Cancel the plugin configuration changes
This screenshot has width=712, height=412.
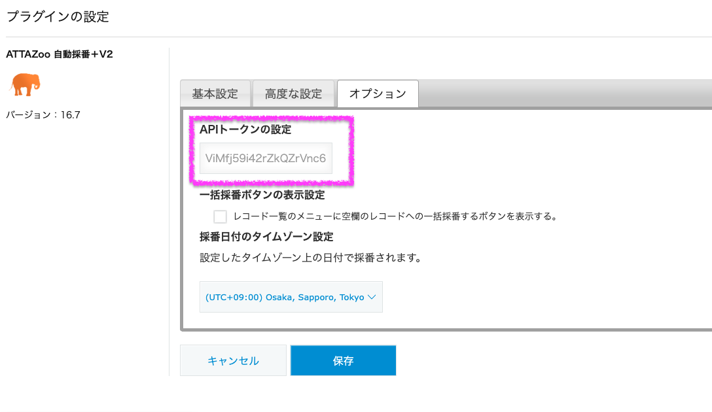coord(233,360)
